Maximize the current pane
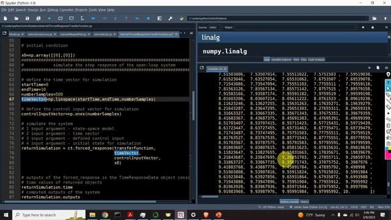This screenshot has height=220, width=391. pyautogui.click(x=159, y=18)
